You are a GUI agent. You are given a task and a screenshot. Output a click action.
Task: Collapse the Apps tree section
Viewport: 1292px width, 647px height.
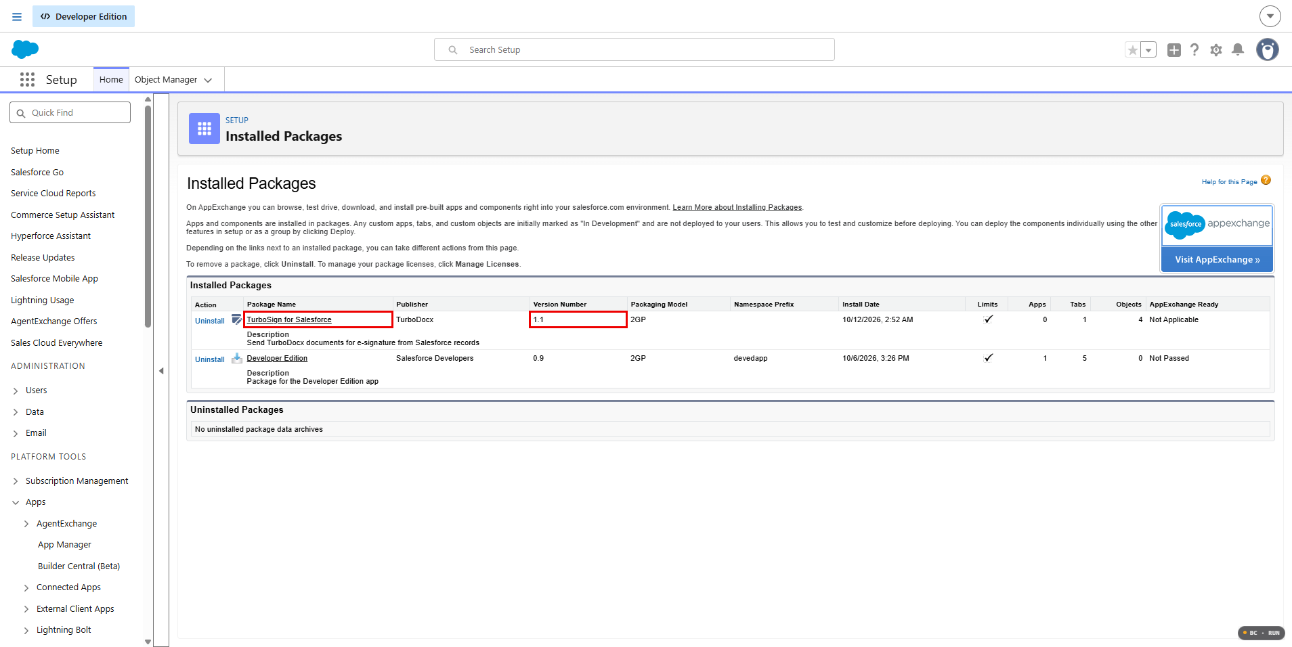coord(16,503)
